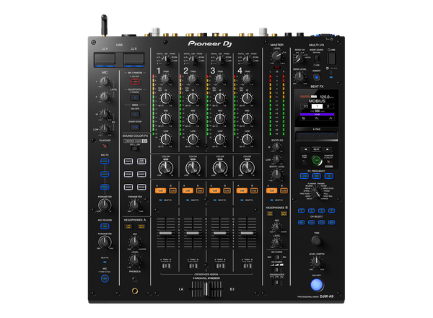Activate the MIC FX Echo button
Viewport: 433px width, 318px height.
pos(105,162)
